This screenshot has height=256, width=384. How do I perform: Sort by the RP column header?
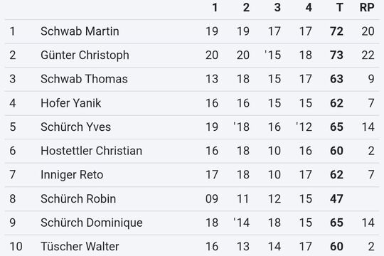367,8
